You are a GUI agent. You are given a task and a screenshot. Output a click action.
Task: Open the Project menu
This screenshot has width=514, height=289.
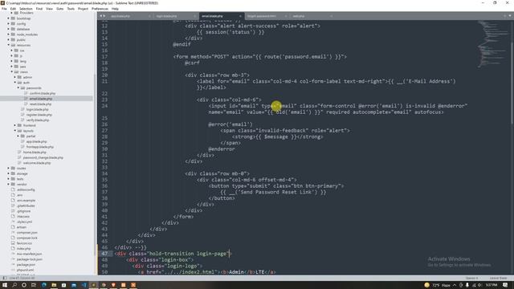click(x=83, y=9)
